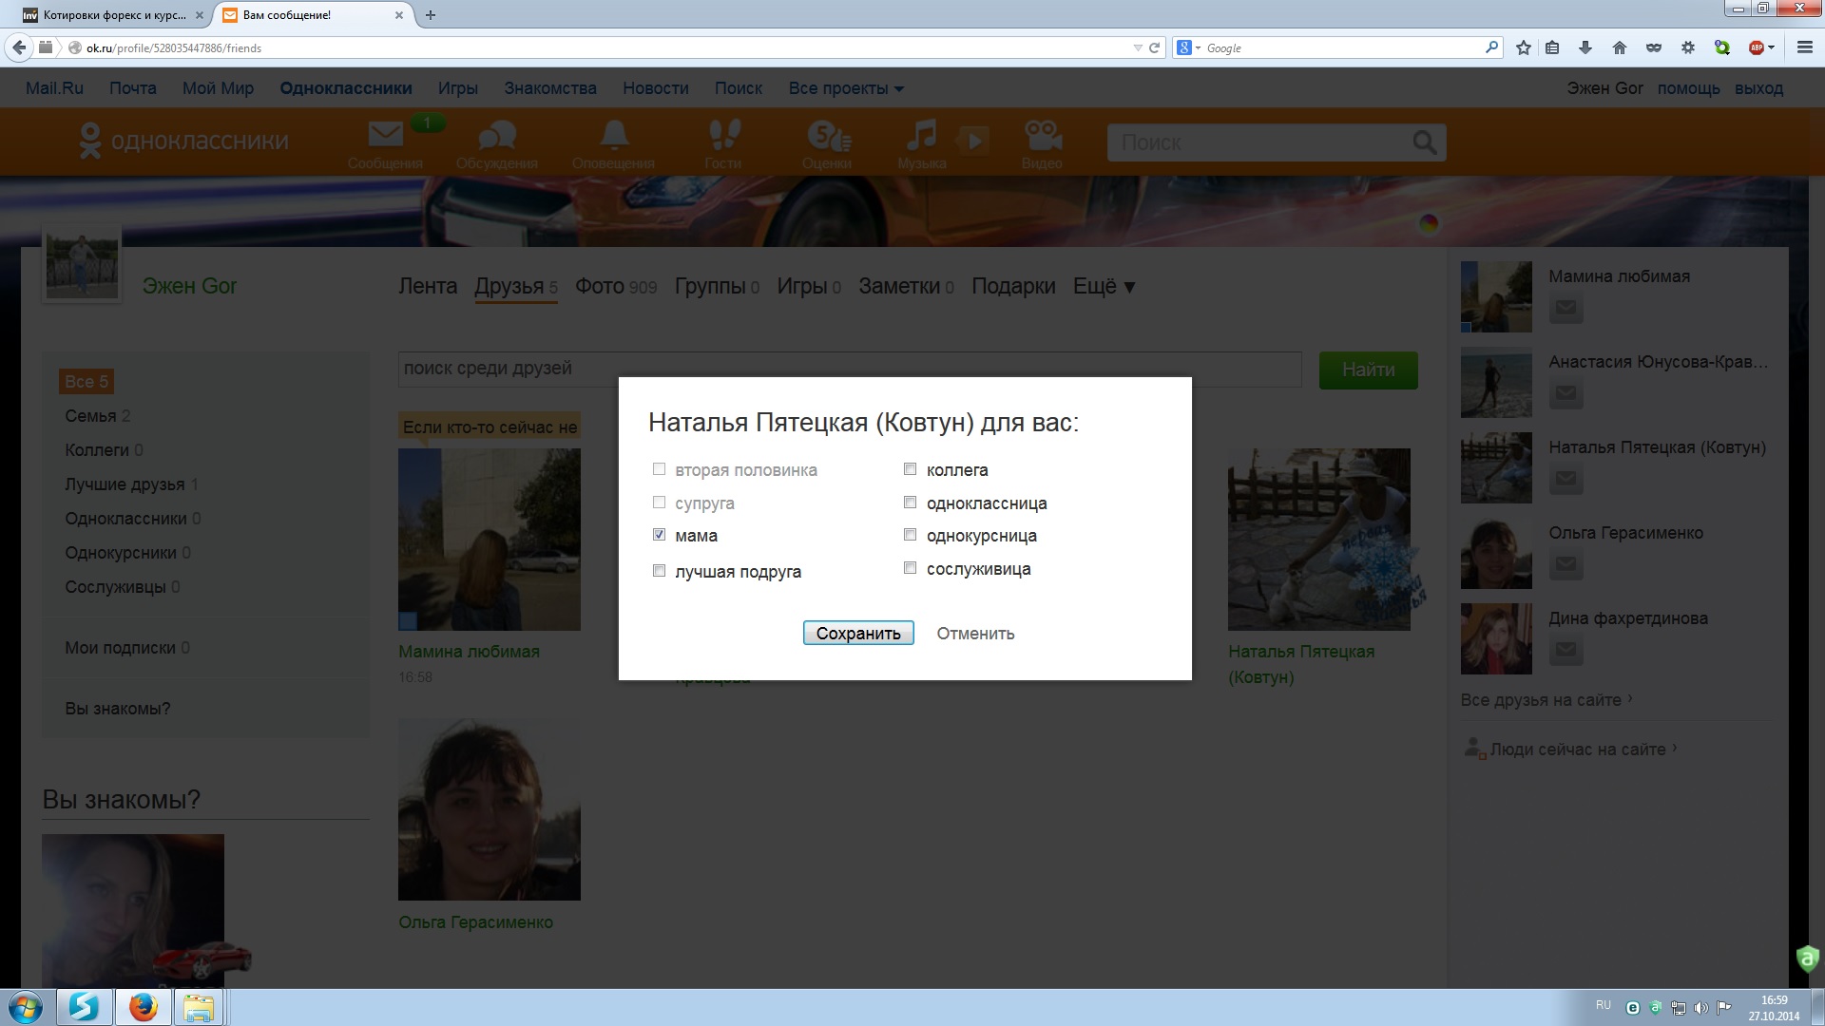The height and width of the screenshot is (1026, 1825).
Task: Check the лучшая подруга checkbox
Action: 659,571
